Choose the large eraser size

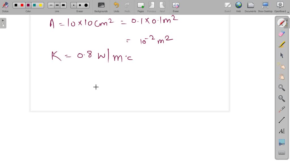(x=86, y=5)
